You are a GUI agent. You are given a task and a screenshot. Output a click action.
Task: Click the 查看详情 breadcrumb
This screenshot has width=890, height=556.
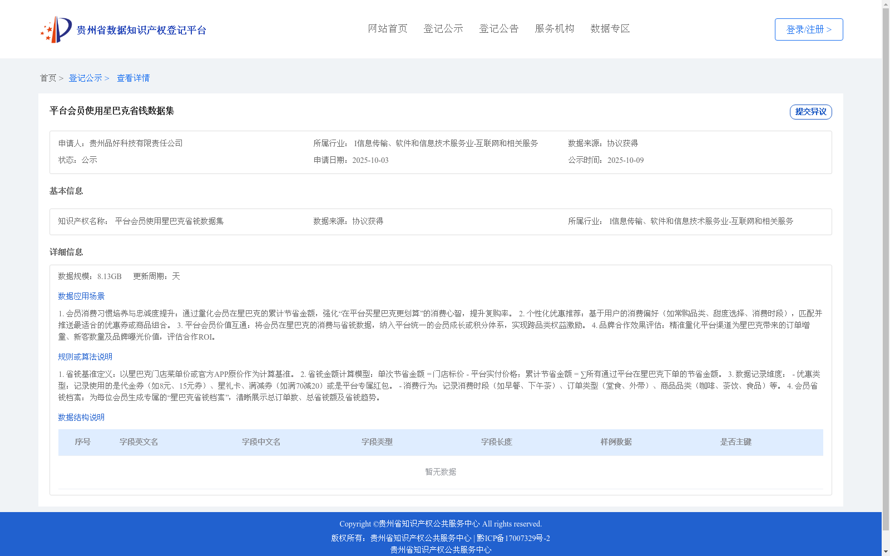coord(133,78)
